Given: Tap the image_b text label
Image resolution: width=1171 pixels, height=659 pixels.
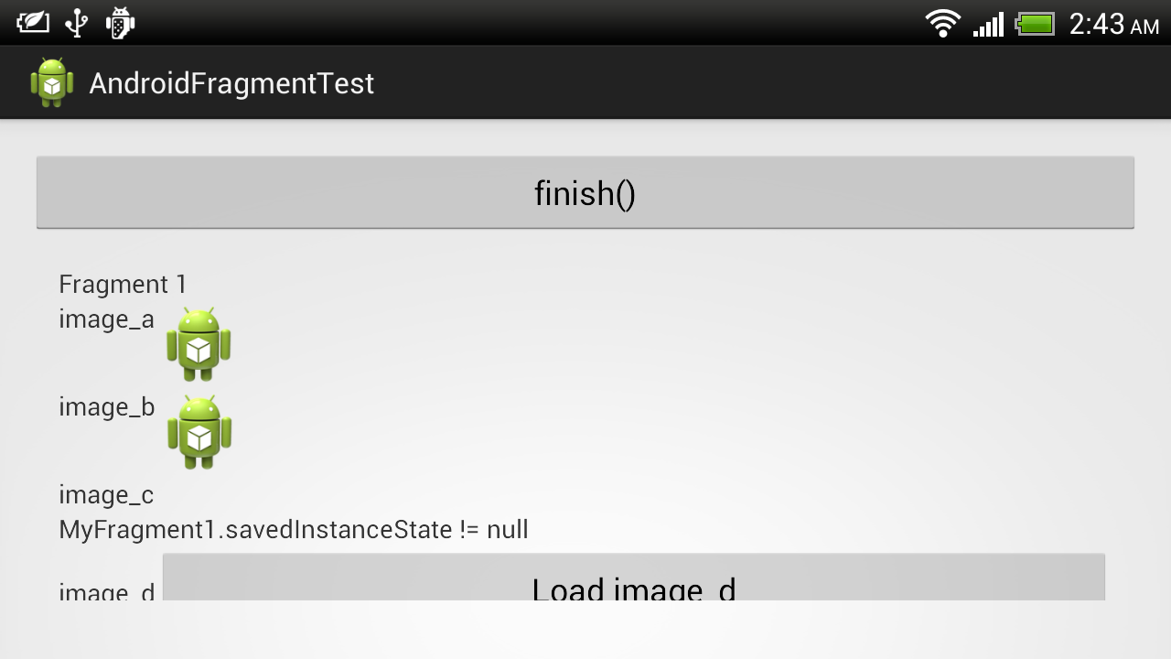Looking at the screenshot, I should click(106, 406).
